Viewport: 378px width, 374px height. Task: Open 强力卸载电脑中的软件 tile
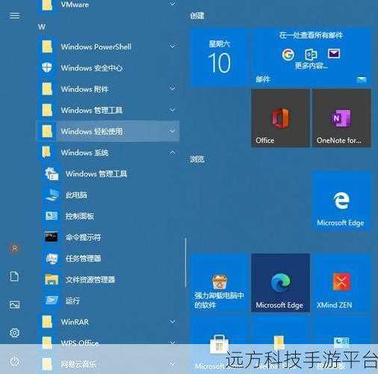pos(220,283)
